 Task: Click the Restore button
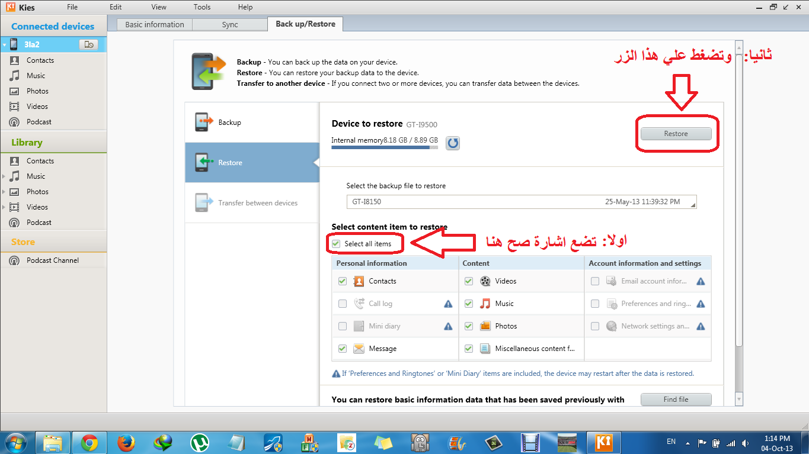676,134
